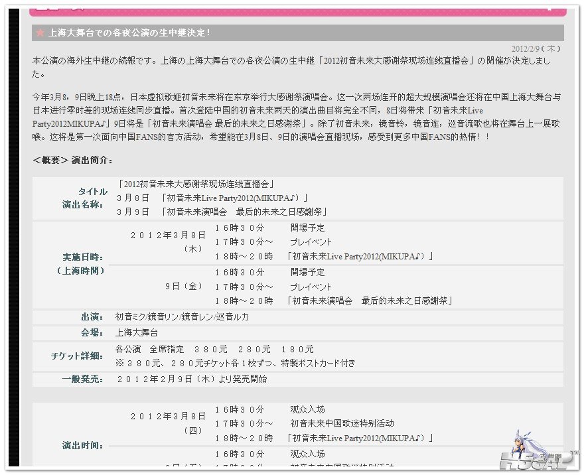Select the subheading <概要> 演出简介:
The image size is (584, 475).
coord(72,160)
